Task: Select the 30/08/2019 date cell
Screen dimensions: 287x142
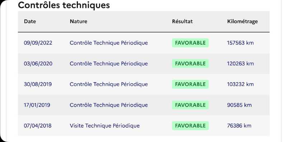Action: (x=38, y=84)
